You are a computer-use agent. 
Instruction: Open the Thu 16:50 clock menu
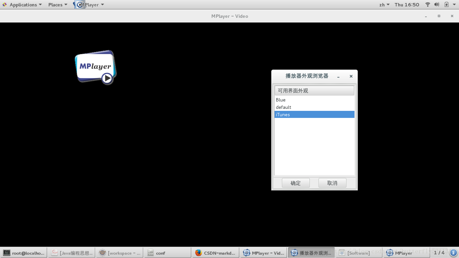(x=407, y=5)
